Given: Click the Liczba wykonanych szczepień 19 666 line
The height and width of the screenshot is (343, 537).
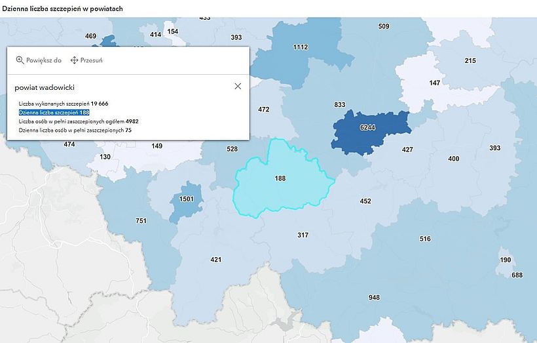Looking at the screenshot, I should pos(64,104).
